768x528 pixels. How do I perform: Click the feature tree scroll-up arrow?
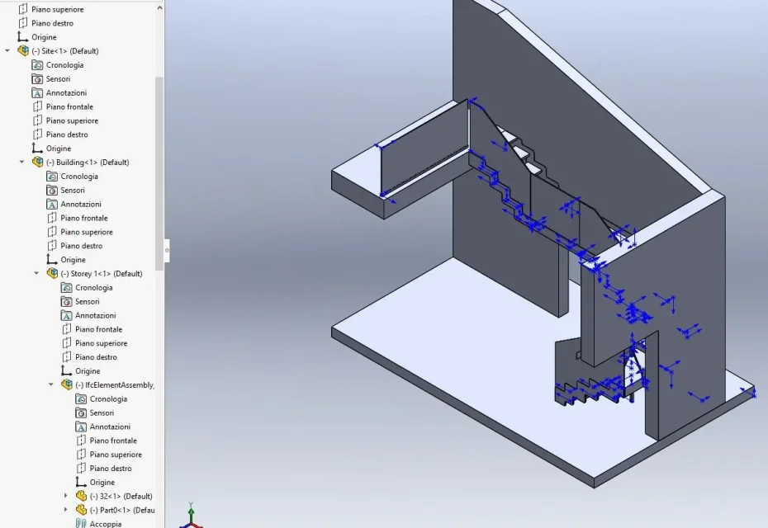tap(159, 7)
